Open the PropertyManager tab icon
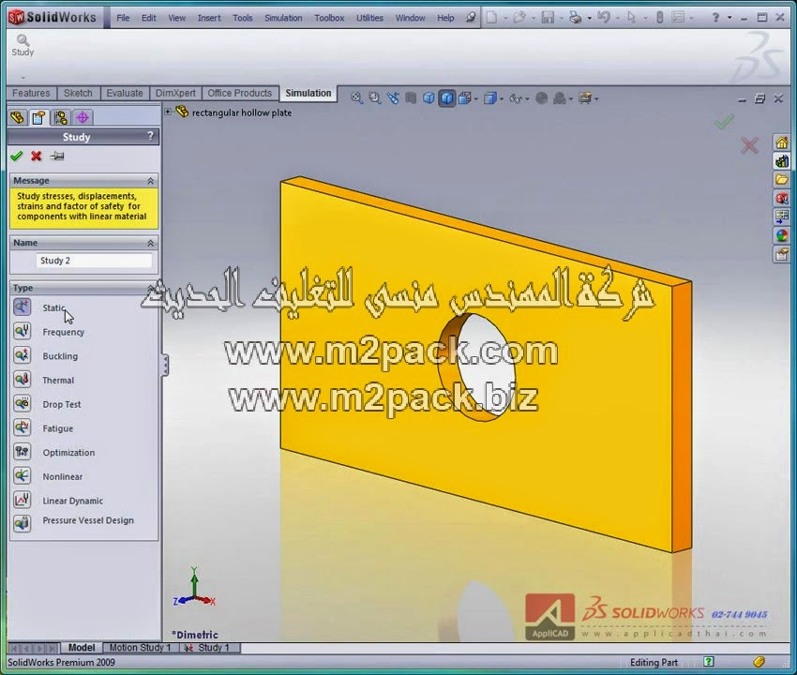The width and height of the screenshot is (797, 675). [38, 118]
